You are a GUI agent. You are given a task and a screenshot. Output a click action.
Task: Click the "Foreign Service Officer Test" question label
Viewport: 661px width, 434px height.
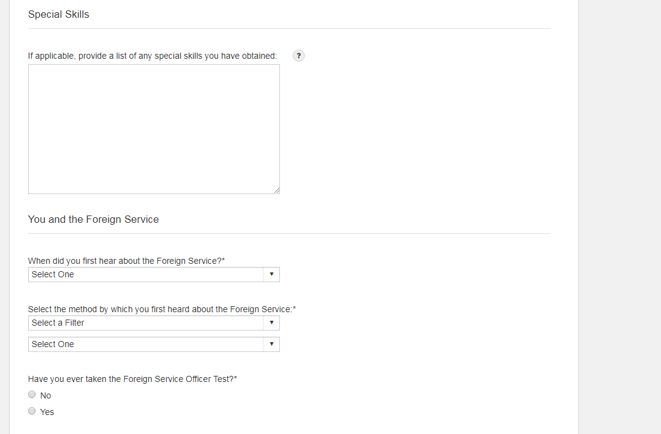tap(132, 380)
